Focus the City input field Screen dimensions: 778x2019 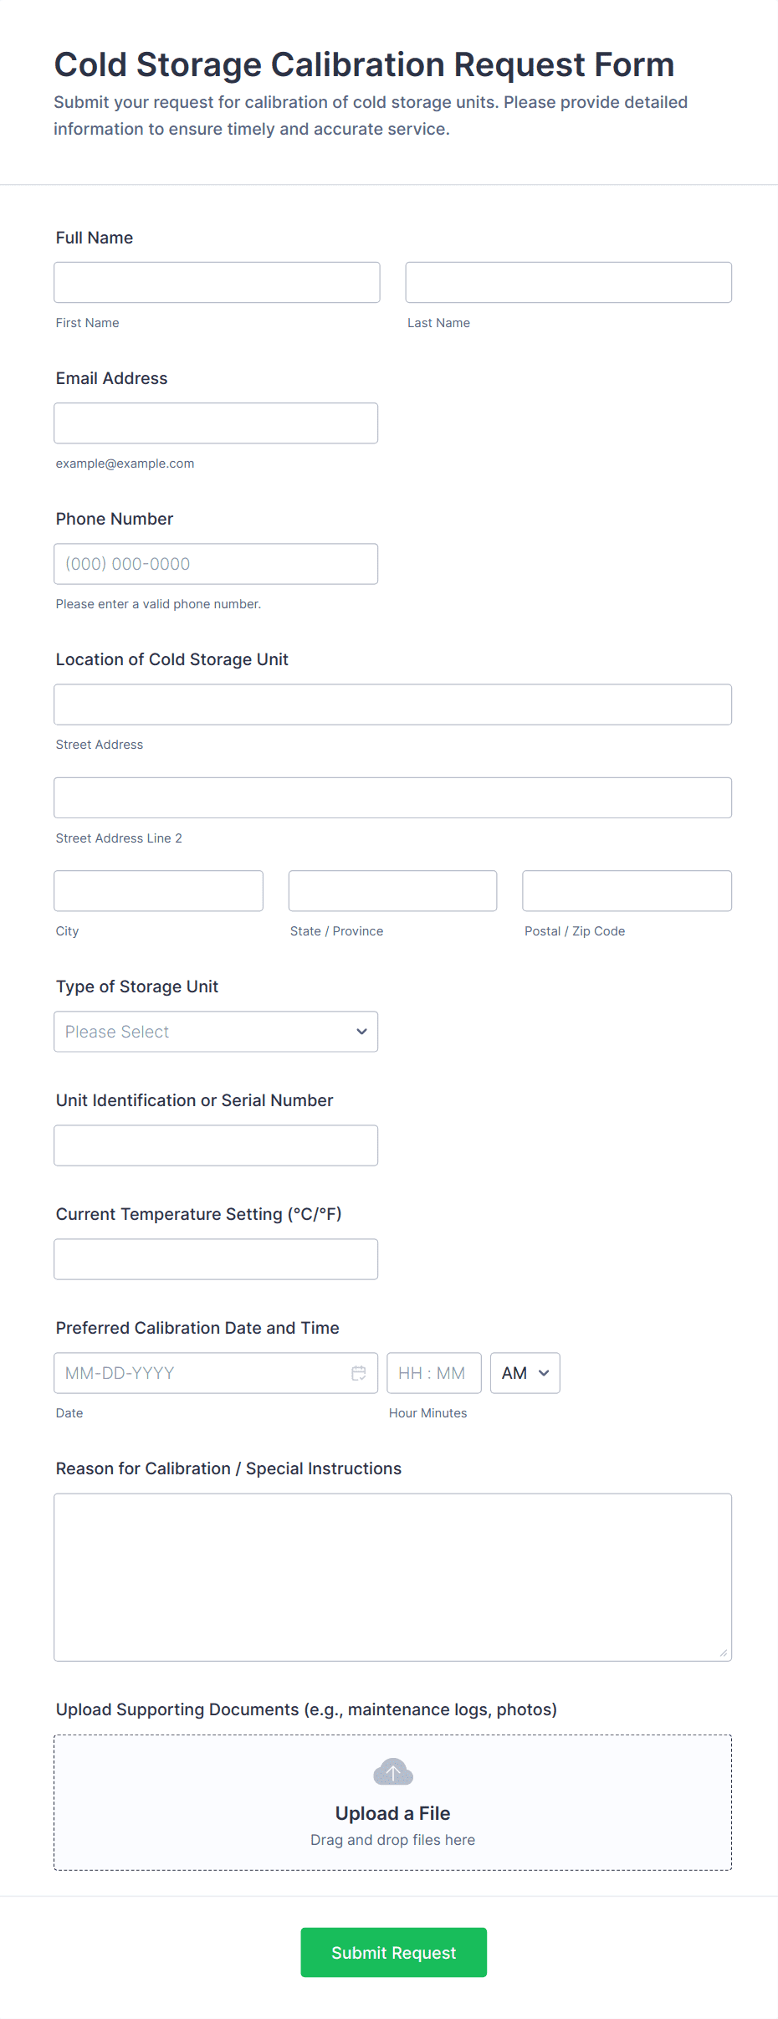[x=158, y=891]
